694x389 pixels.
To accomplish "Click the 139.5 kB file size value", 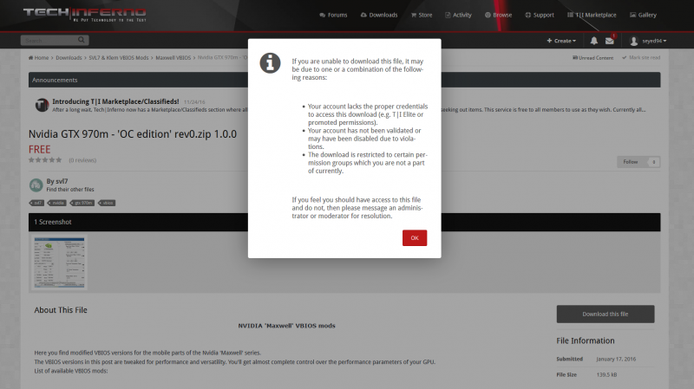I will tap(606, 374).
